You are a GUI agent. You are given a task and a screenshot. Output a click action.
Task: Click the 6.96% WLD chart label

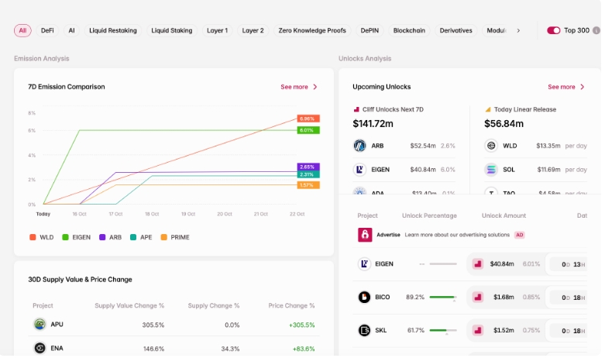308,119
